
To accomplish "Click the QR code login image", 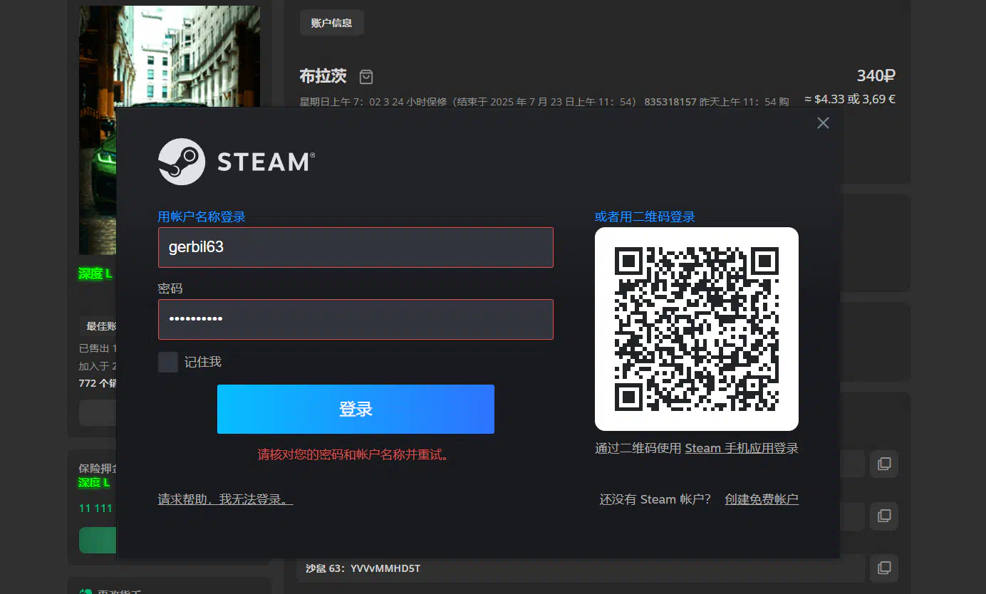I will [x=697, y=329].
